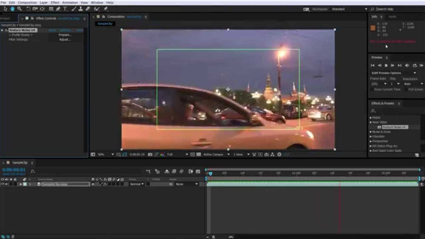Viewport: 425px width, 239px height.
Task: Mute audio in the Preview panel
Action: 407,65
